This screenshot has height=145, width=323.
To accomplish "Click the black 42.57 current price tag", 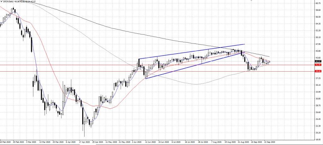I will tap(318, 61).
